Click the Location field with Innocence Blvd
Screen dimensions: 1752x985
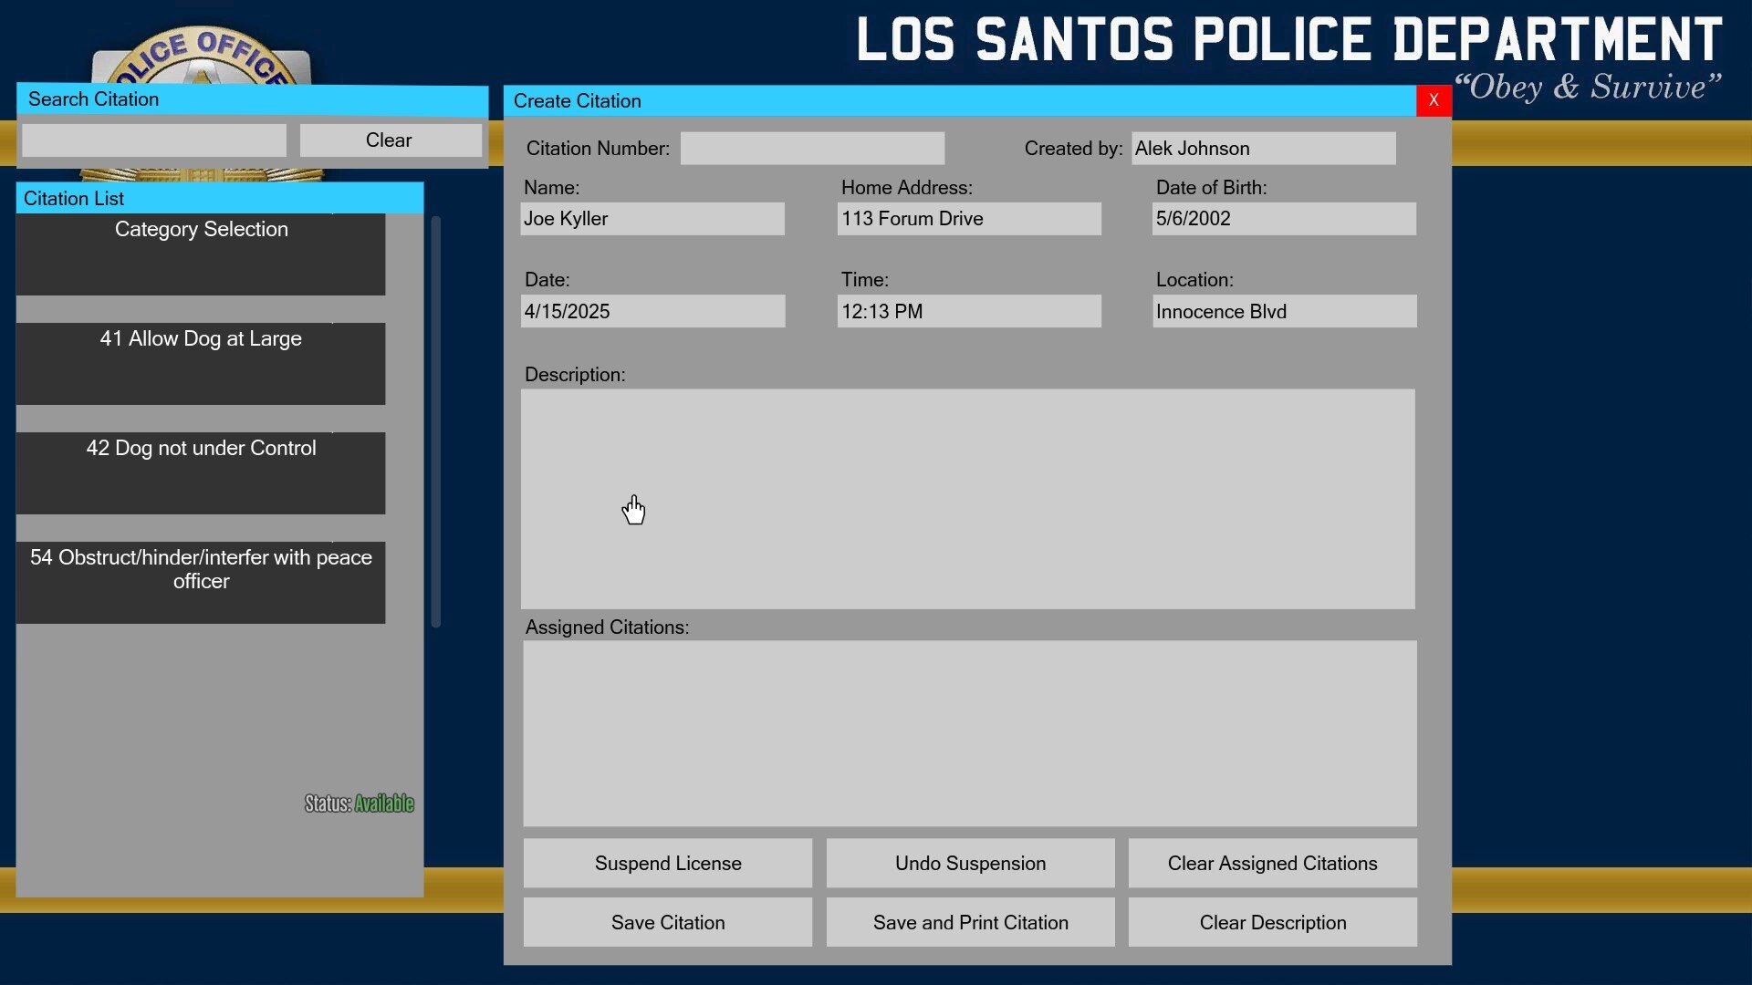[1284, 312]
